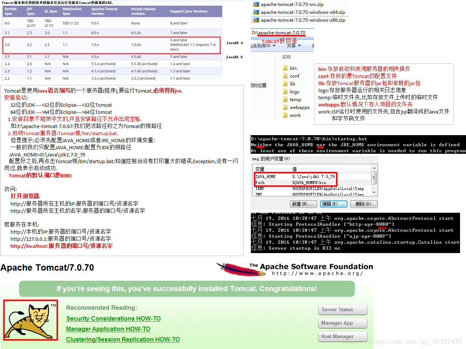Select the logs folder icon
The image size is (466, 349).
285,91
